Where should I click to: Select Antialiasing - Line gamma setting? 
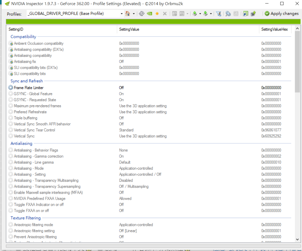[34, 162]
